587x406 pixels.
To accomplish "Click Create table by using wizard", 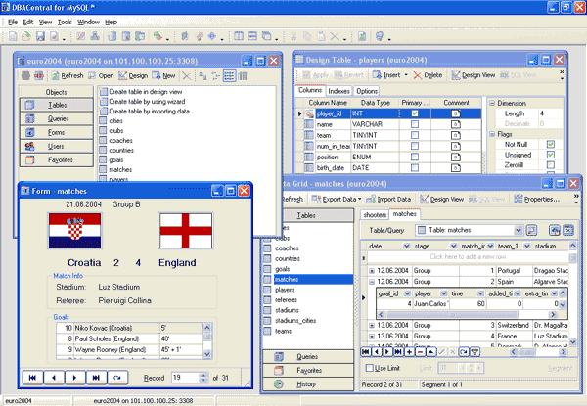I will click(x=146, y=101).
